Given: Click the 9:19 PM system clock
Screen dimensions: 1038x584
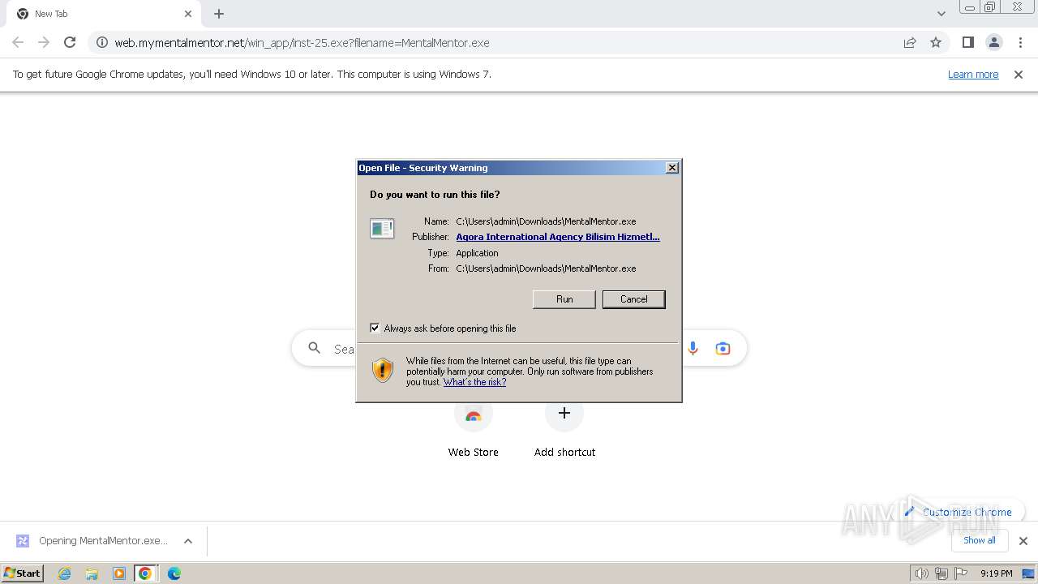Looking at the screenshot, I should [x=997, y=573].
